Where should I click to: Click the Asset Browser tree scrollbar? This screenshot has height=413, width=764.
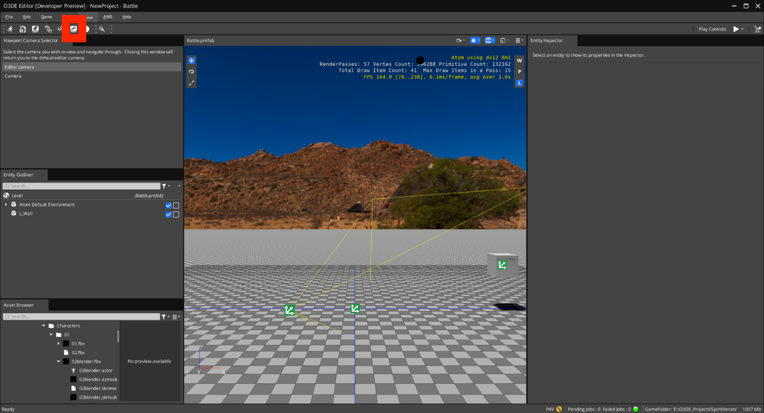point(118,337)
